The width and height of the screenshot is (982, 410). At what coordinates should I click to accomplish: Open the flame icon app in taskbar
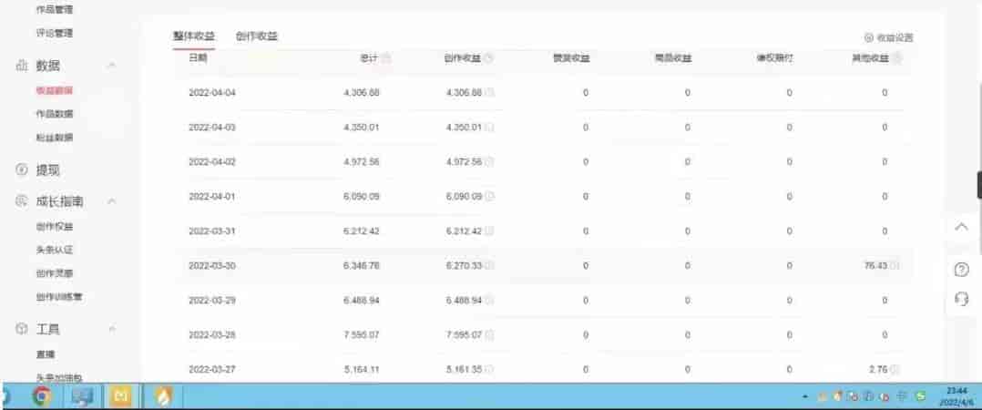pyautogui.click(x=162, y=396)
